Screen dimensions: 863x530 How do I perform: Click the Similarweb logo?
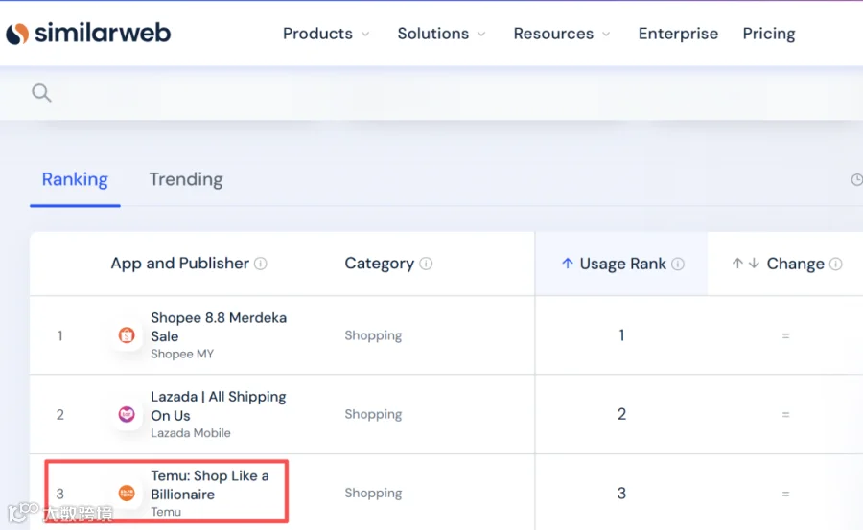point(88,33)
